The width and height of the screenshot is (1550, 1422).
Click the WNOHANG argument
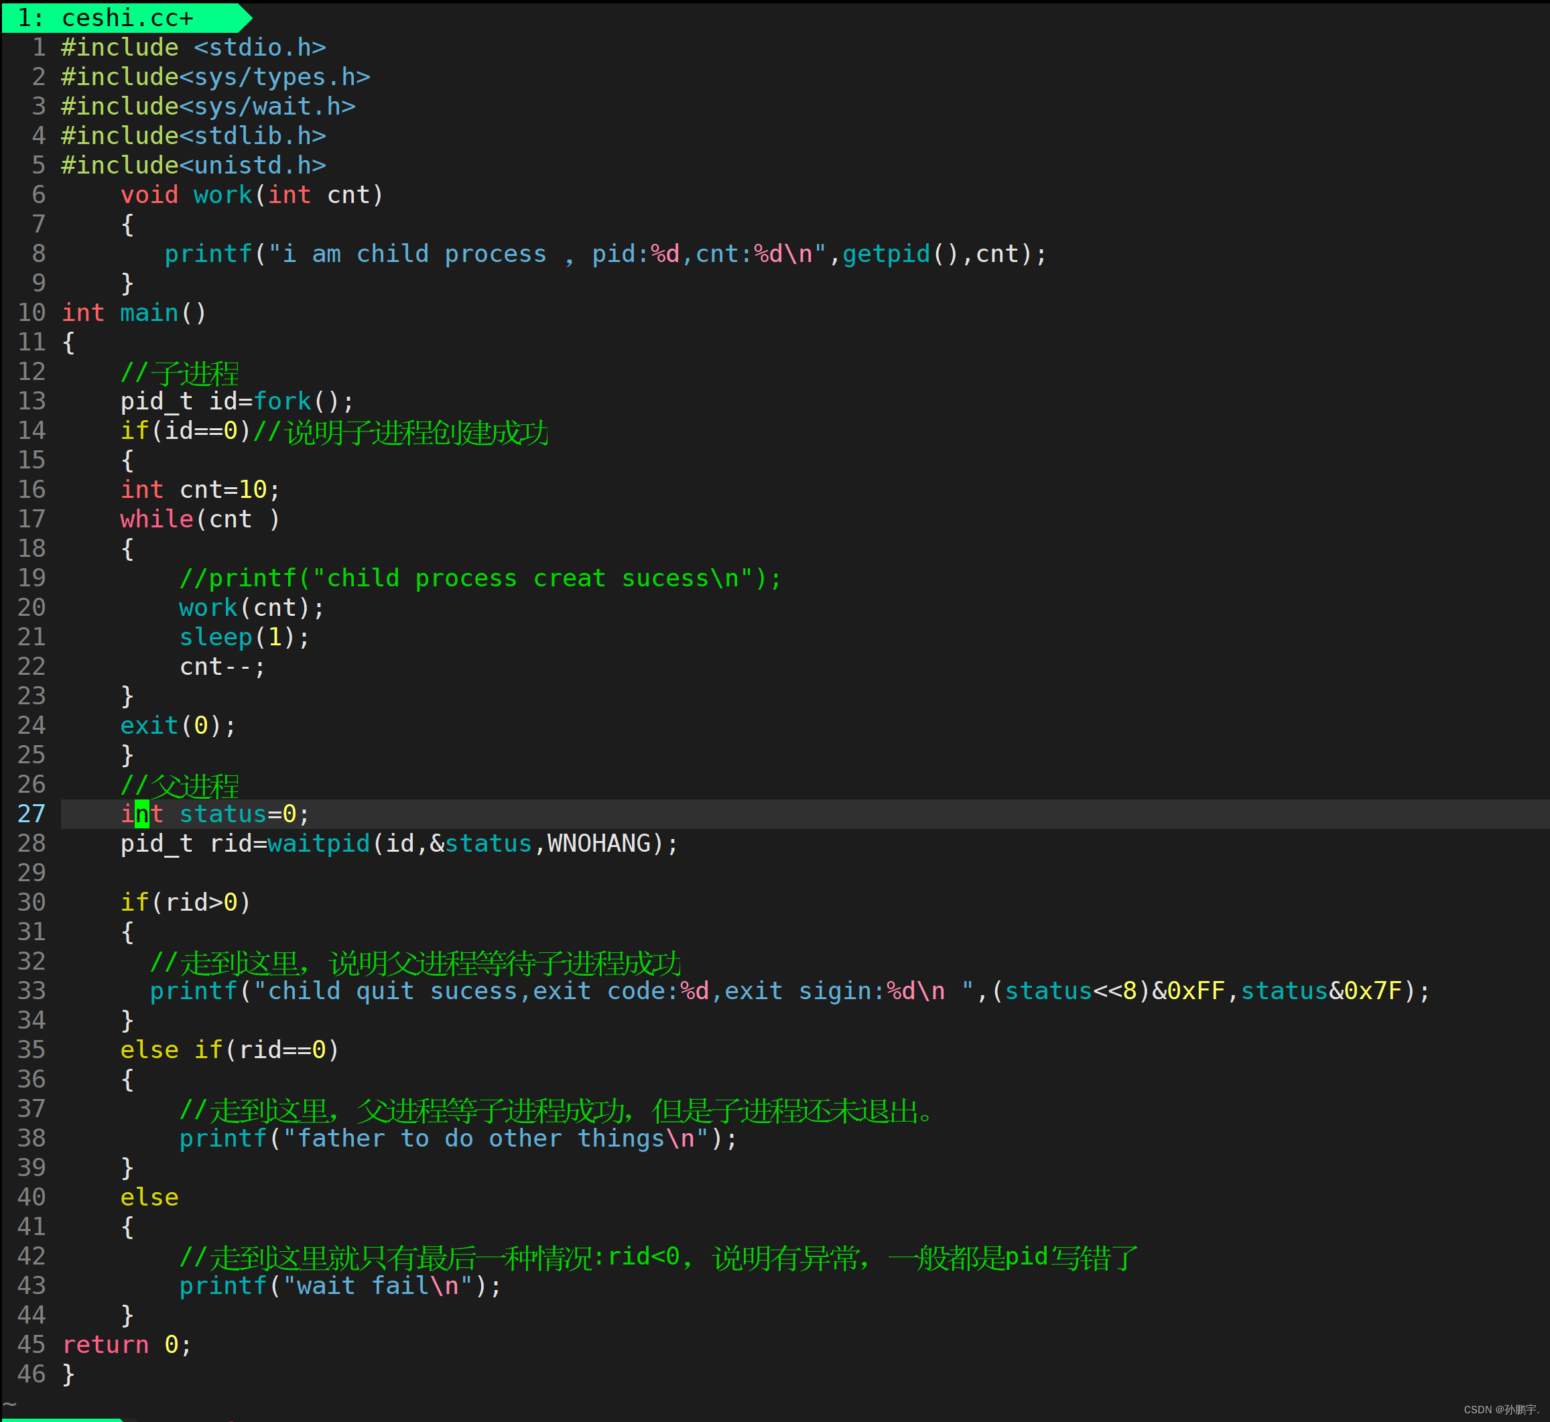(x=599, y=844)
